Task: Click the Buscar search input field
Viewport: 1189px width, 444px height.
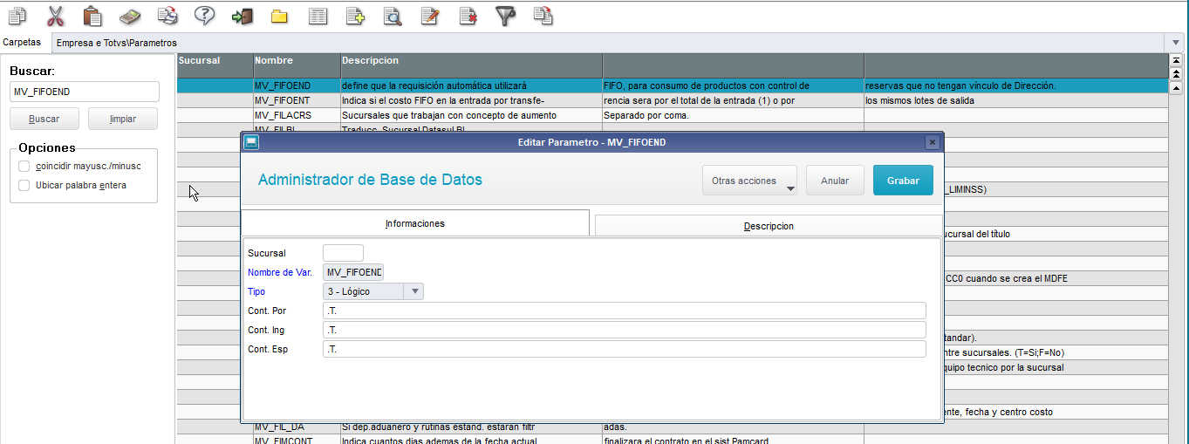Action: 85,92
